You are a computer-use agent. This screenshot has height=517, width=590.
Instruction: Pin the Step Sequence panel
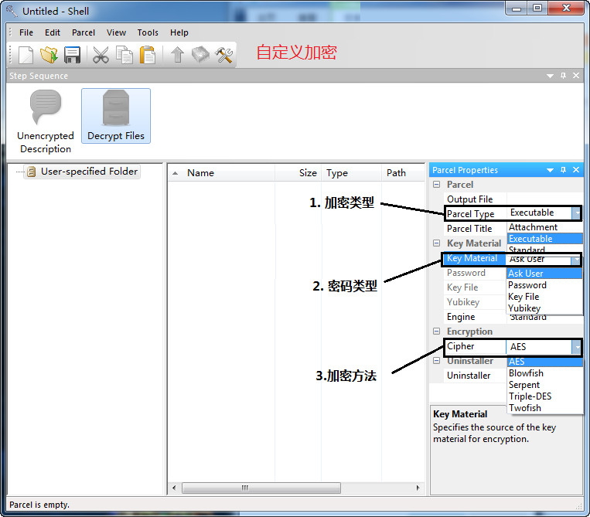pos(563,76)
